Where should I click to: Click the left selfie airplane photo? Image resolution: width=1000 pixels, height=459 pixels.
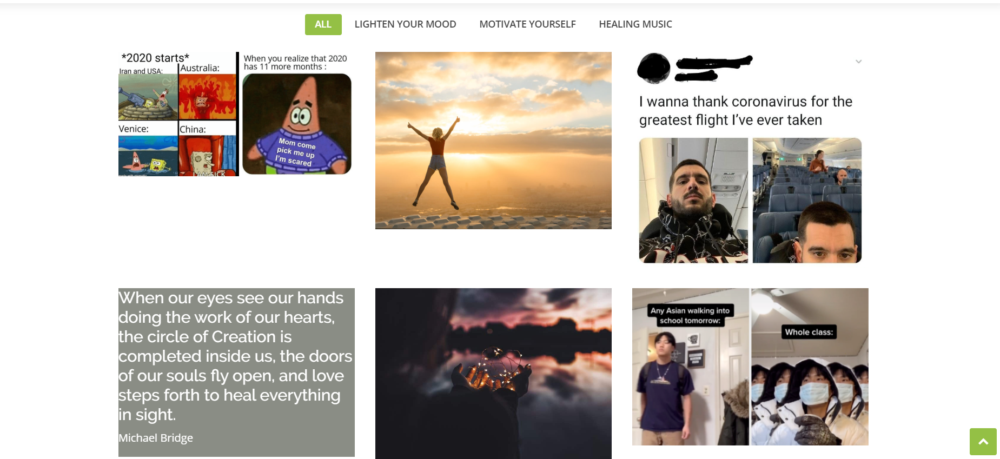click(693, 201)
